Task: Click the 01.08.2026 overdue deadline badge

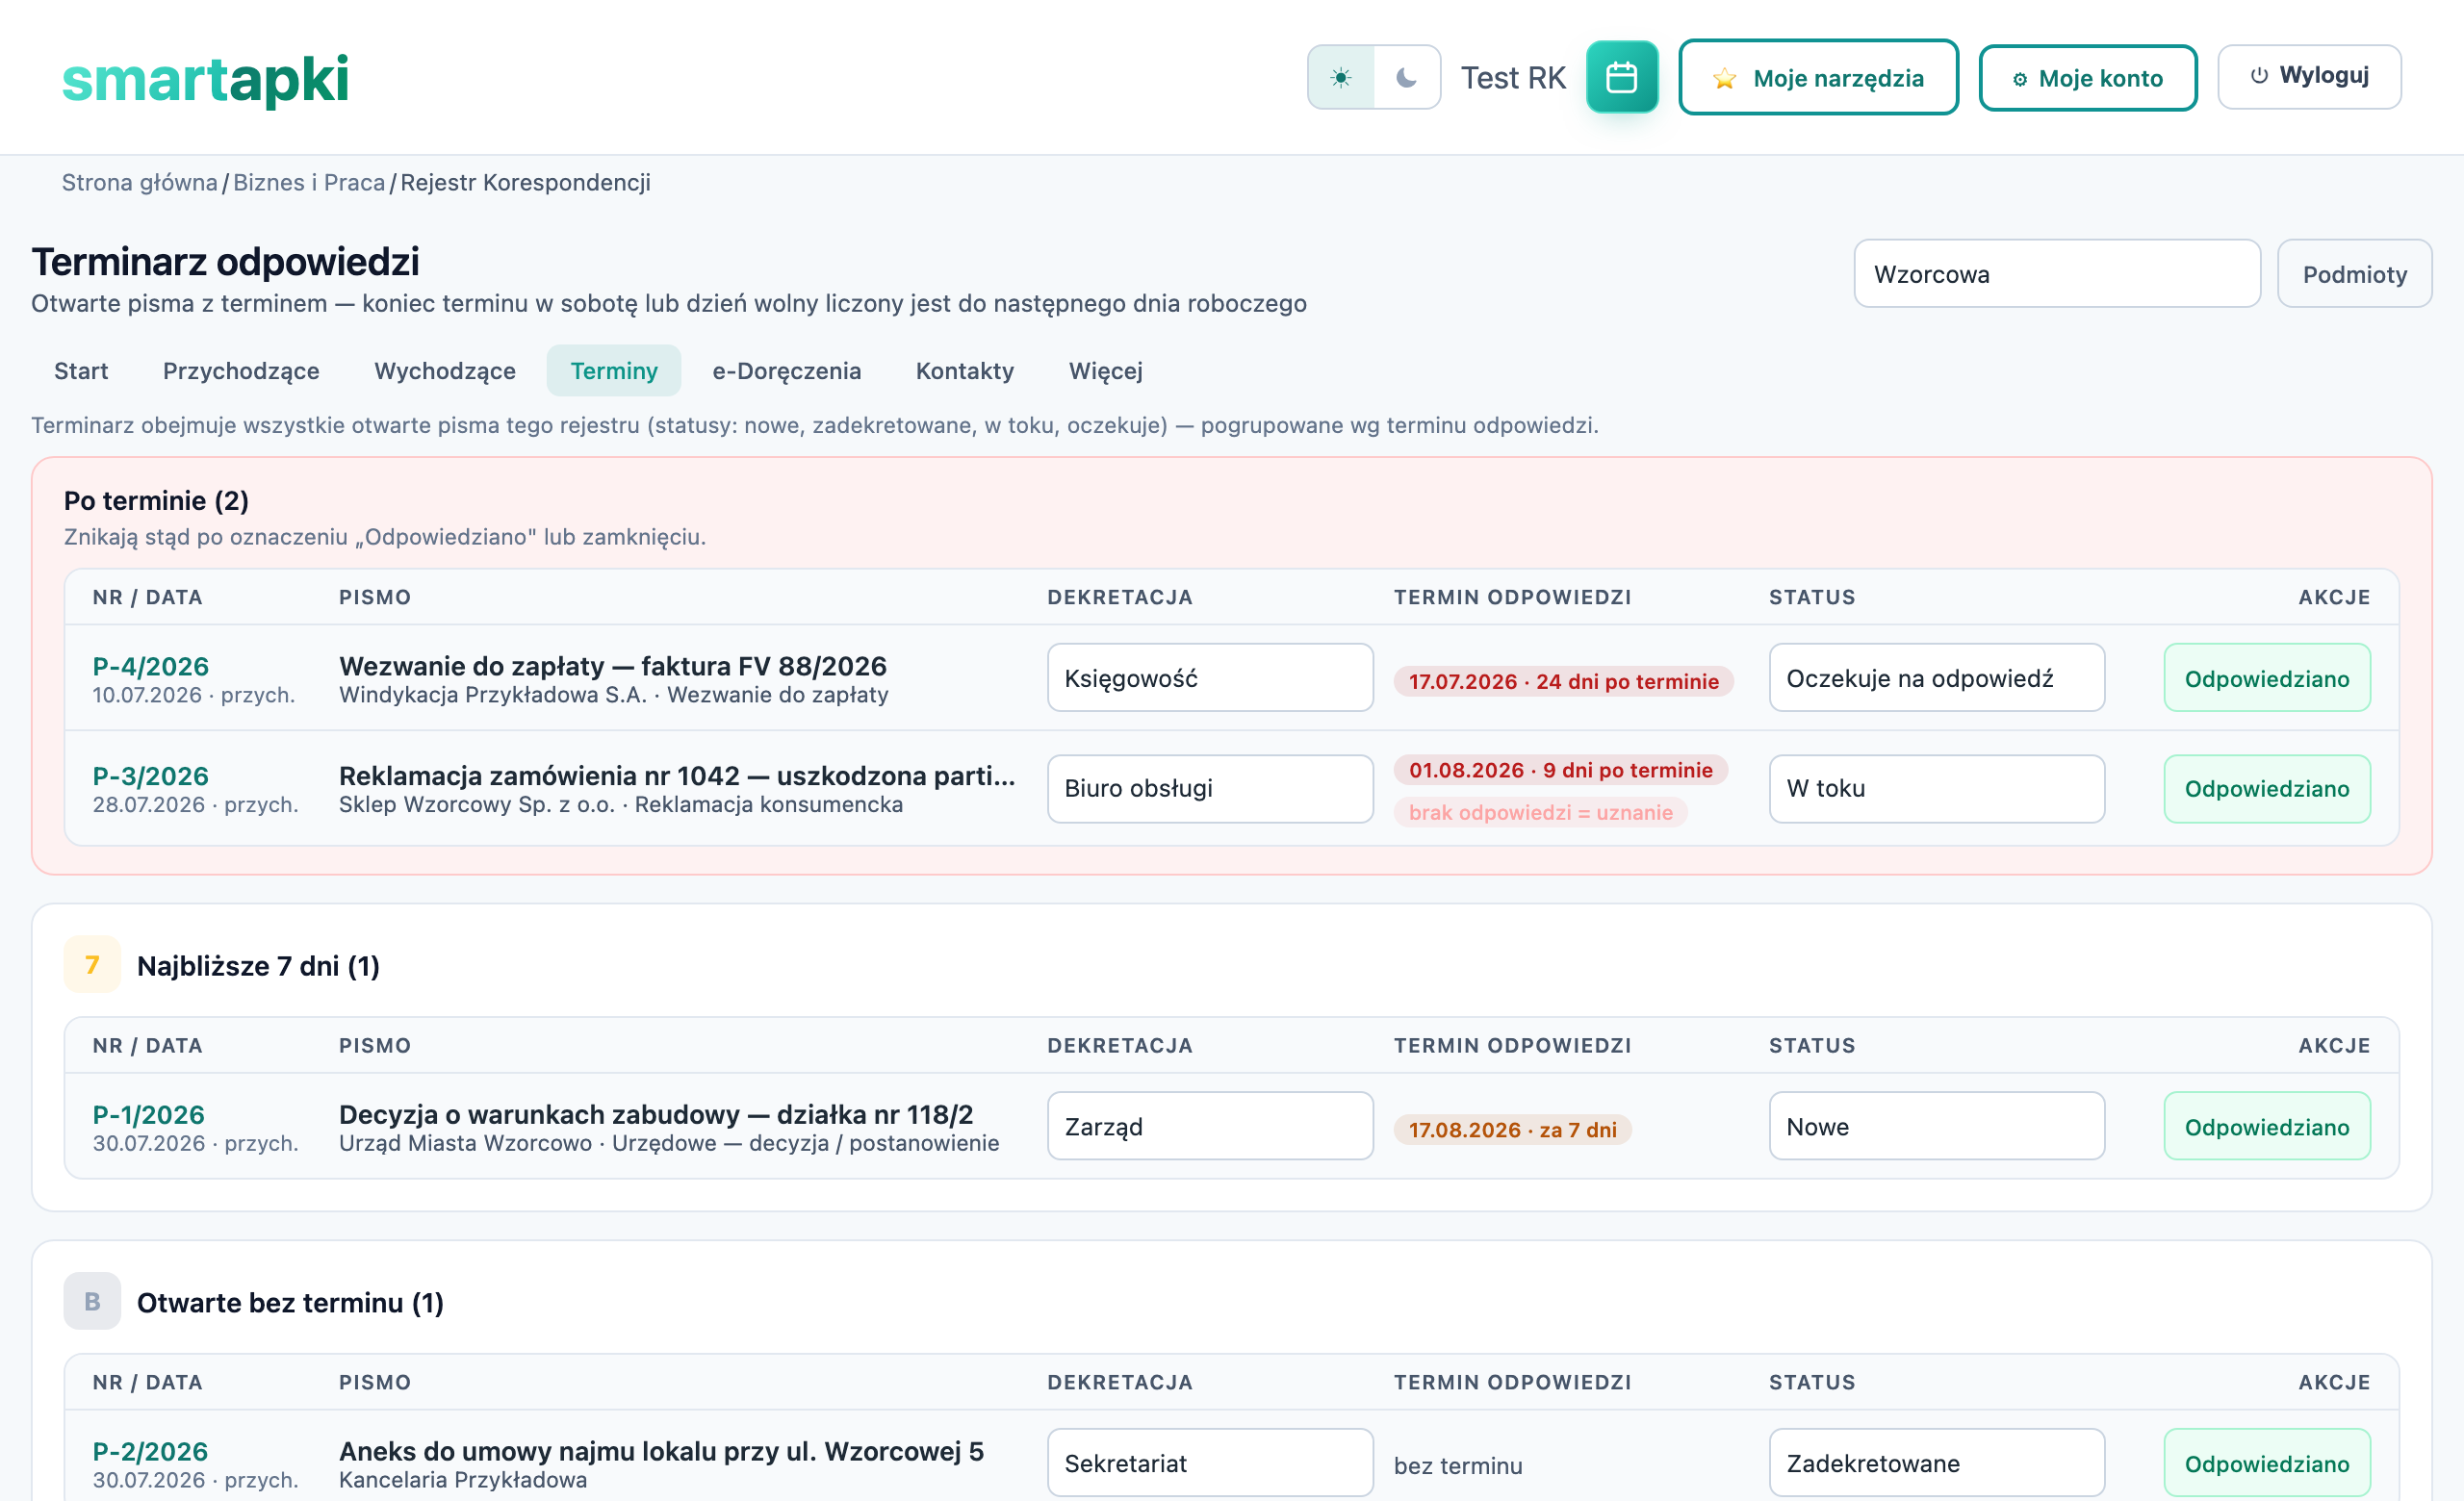Action: point(1560,770)
